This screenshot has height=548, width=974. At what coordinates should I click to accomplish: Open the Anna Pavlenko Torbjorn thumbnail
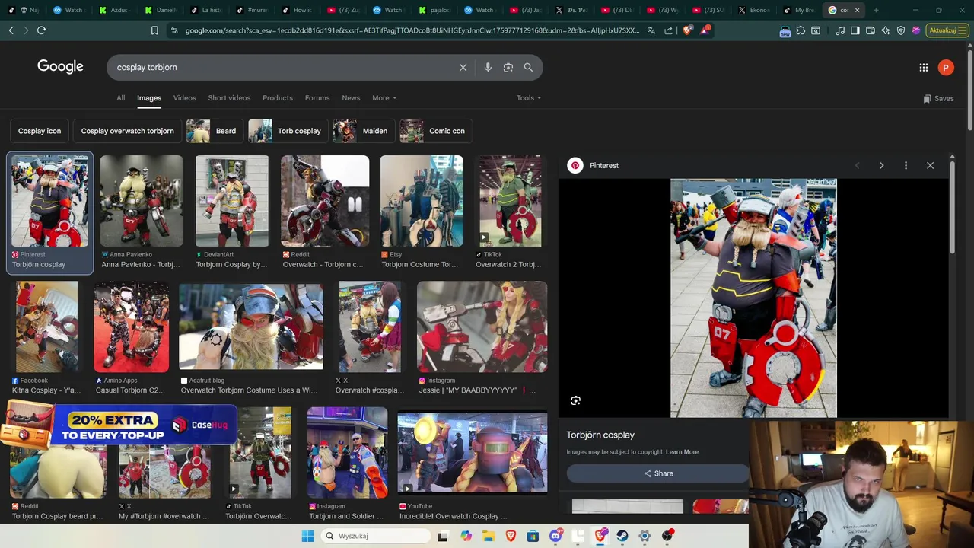click(142, 201)
